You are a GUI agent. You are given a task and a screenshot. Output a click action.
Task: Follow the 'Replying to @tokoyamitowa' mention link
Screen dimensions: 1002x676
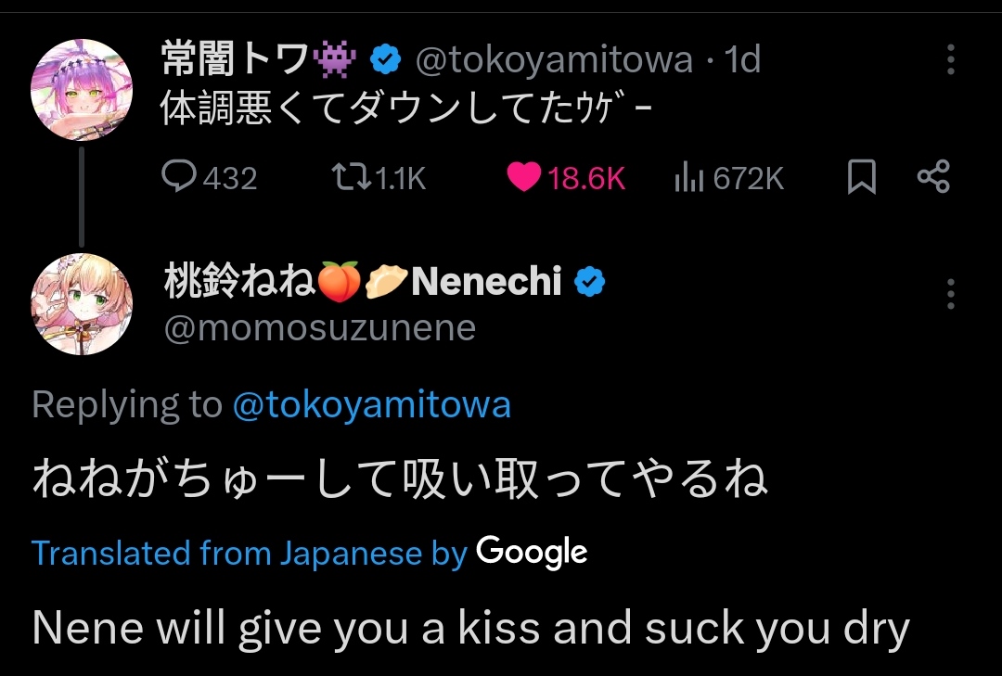(x=371, y=405)
